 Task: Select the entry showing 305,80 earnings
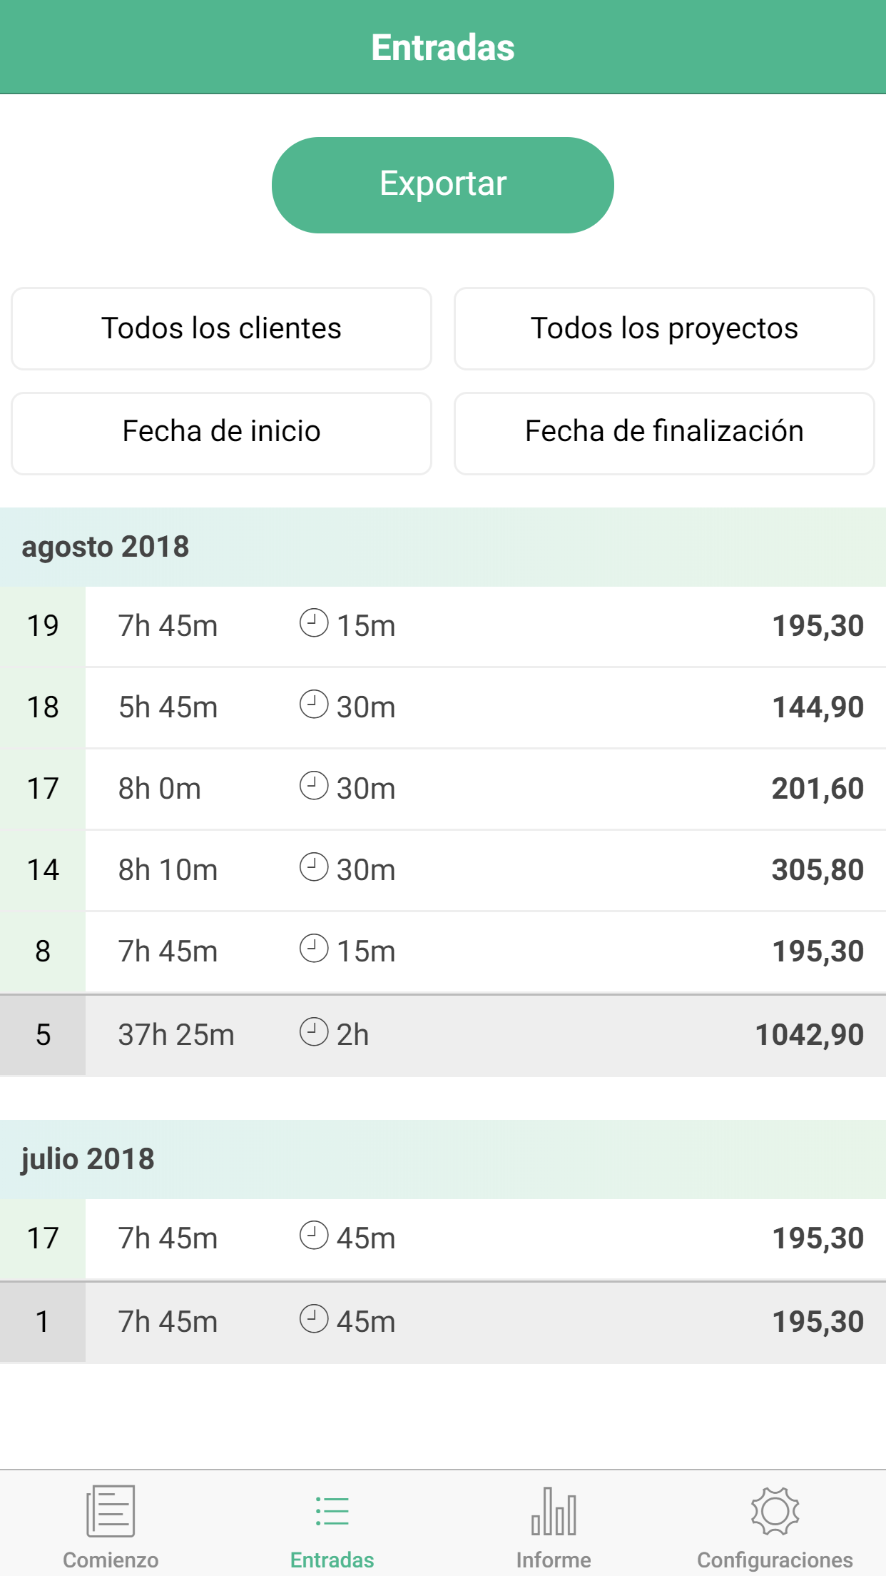point(485,870)
